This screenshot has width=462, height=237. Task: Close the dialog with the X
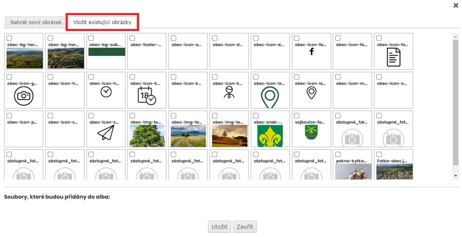(x=455, y=6)
